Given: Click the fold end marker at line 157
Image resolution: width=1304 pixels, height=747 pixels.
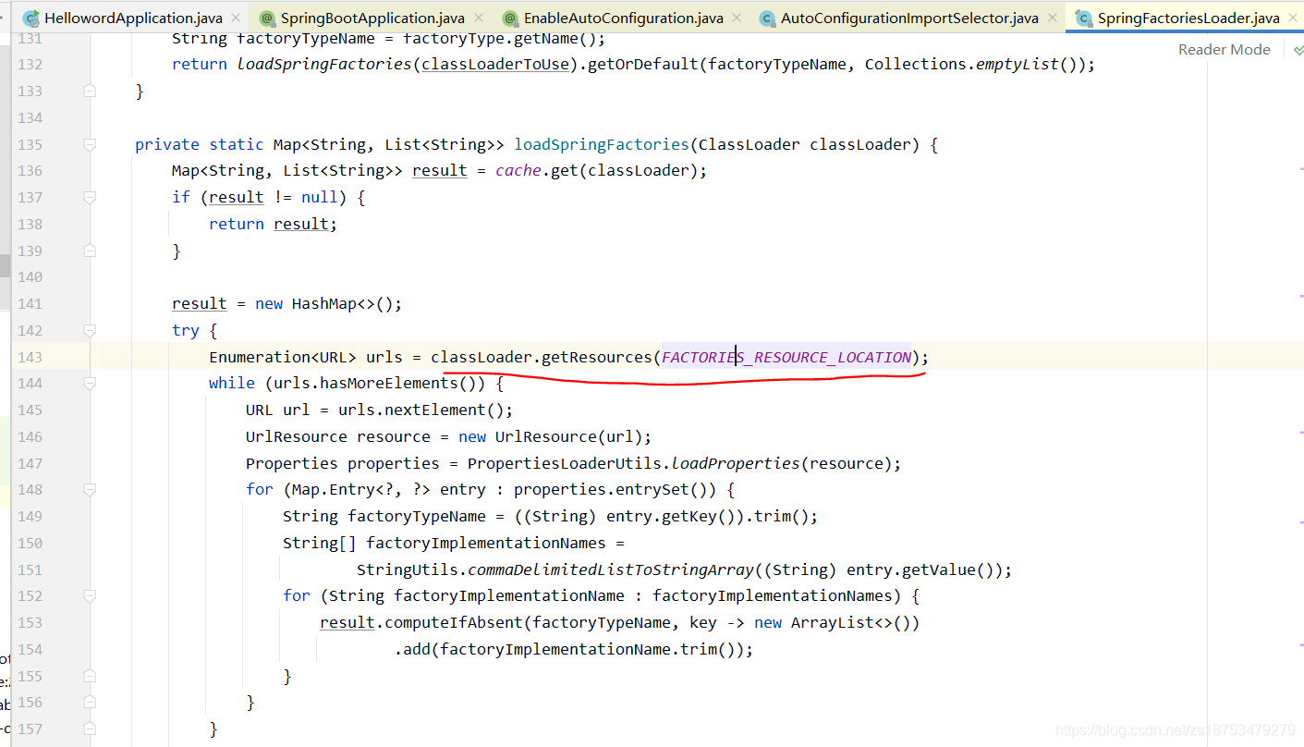Looking at the screenshot, I should pos(90,729).
